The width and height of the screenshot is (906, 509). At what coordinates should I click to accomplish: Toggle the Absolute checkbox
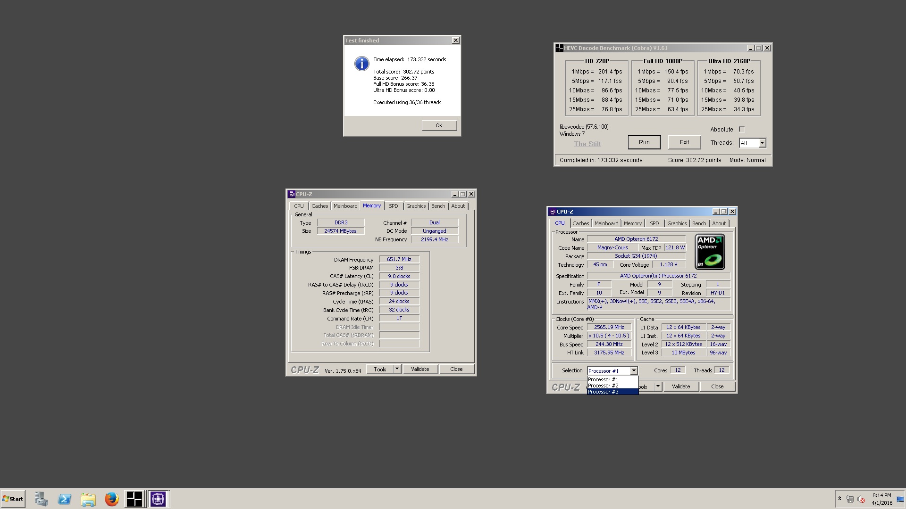pos(742,129)
